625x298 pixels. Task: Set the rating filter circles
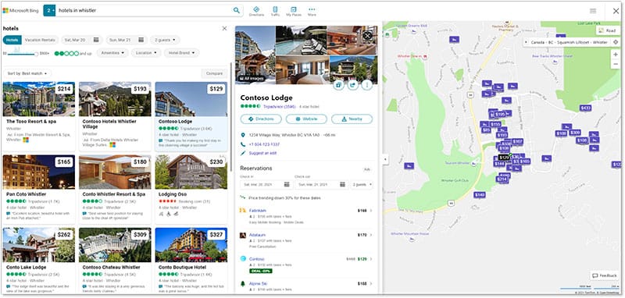[66, 53]
